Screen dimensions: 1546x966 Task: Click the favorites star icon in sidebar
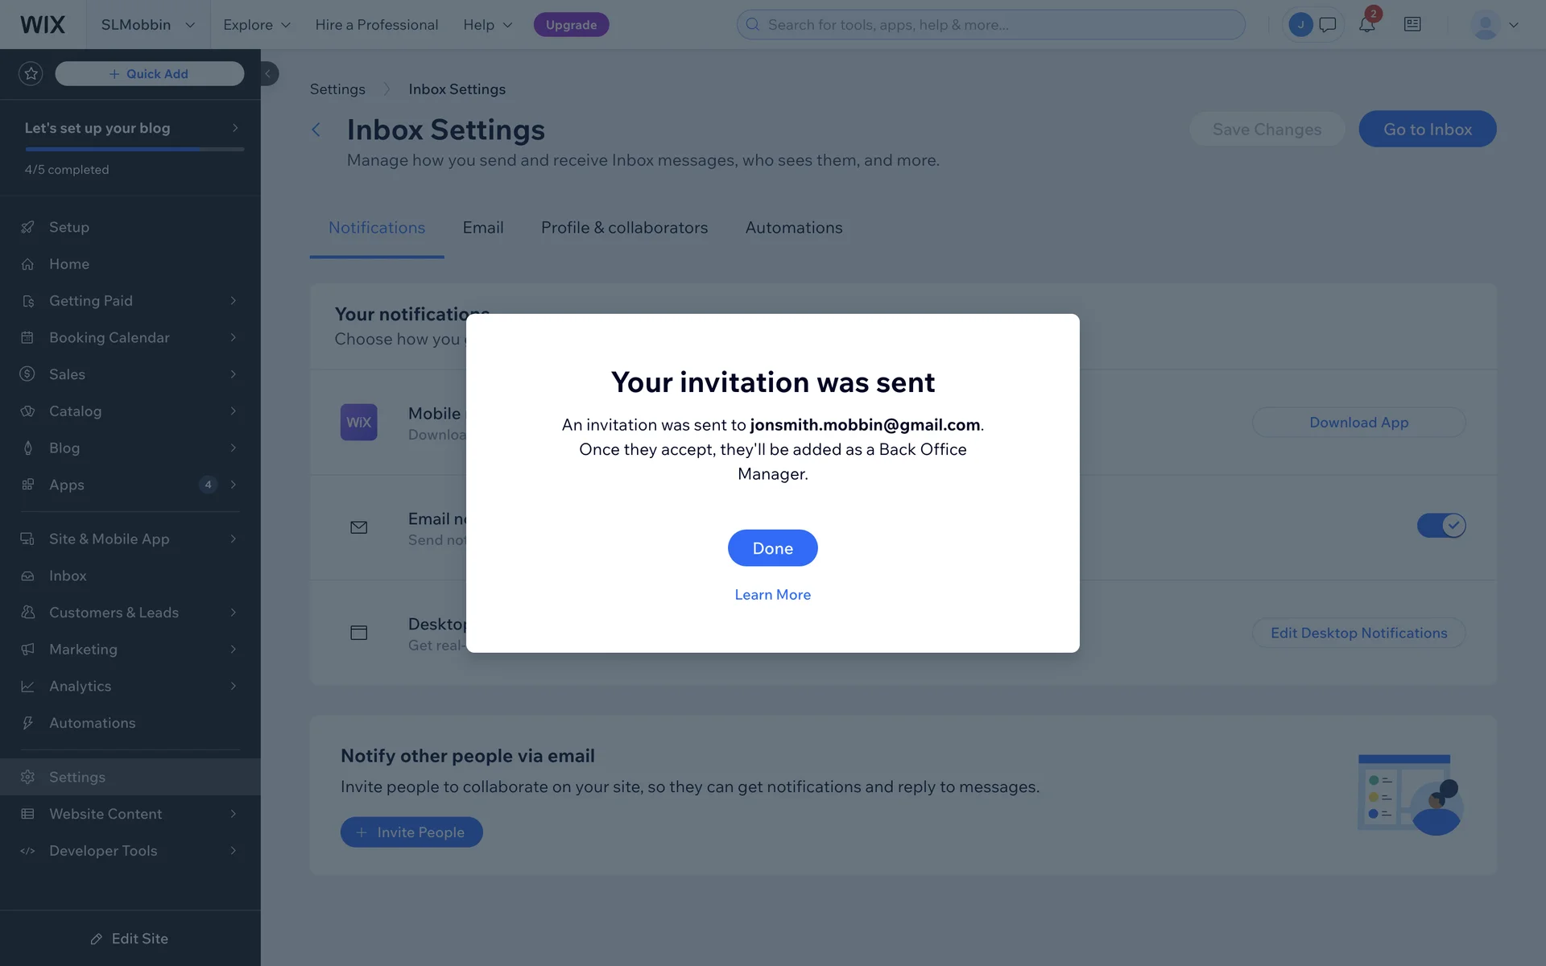(31, 74)
